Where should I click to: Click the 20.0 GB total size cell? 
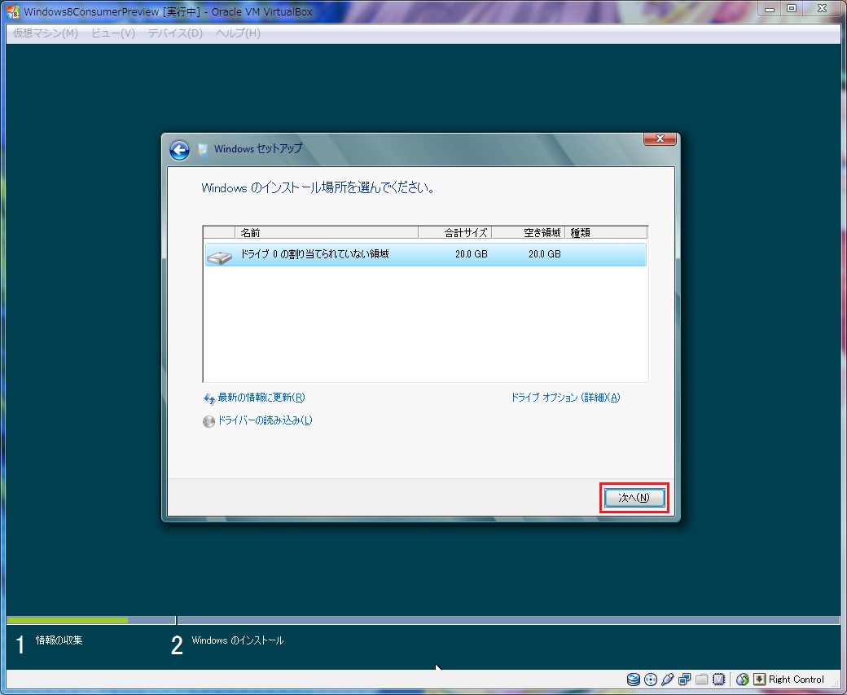click(471, 254)
